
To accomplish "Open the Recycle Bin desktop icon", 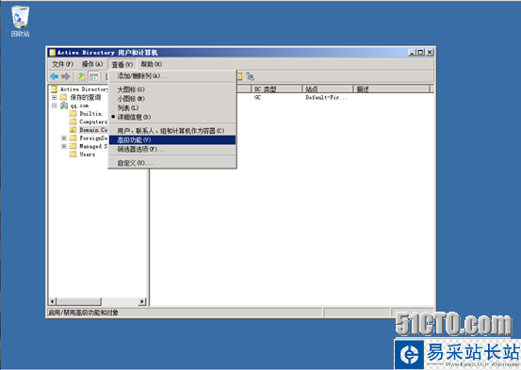I will coord(21,21).
